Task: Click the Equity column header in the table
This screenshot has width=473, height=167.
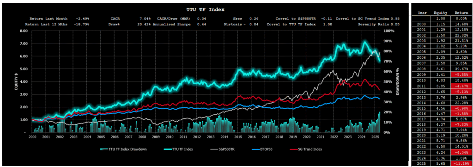Action: click(x=440, y=13)
